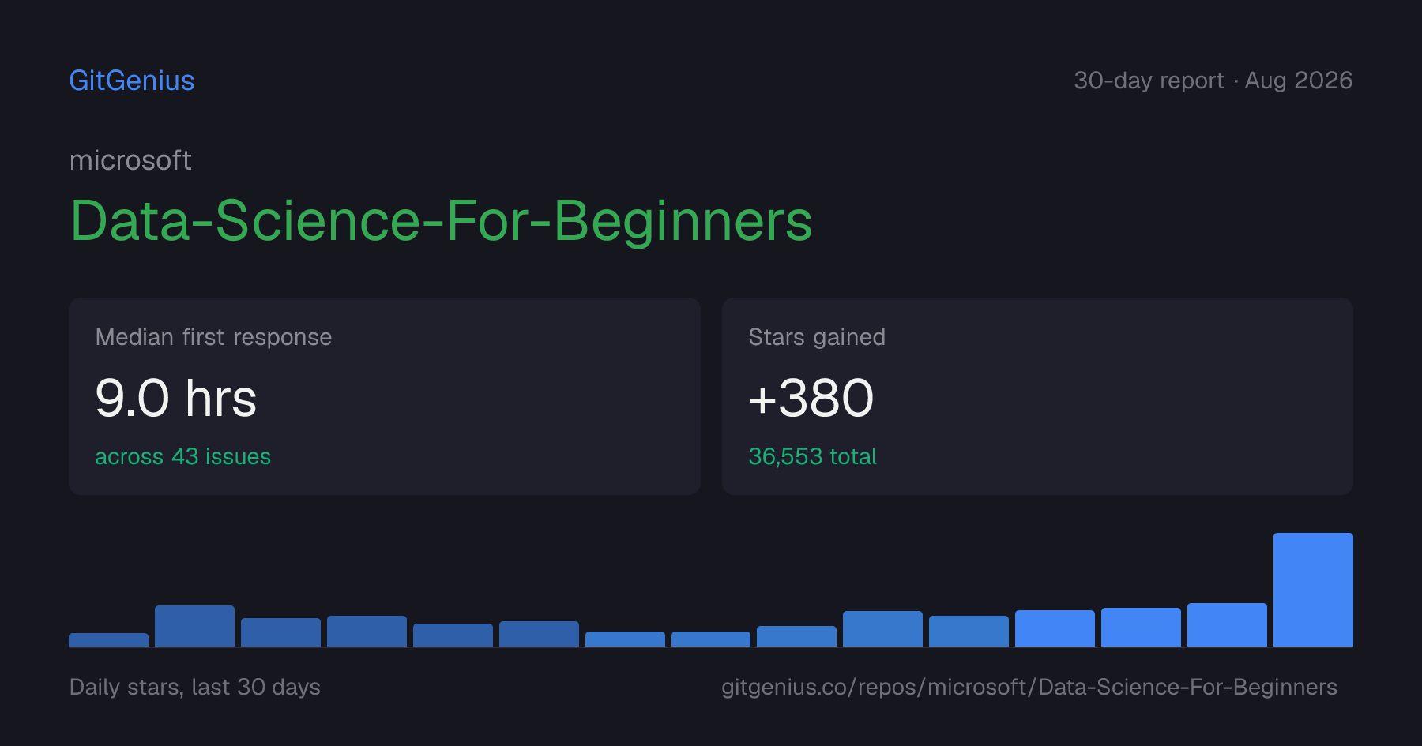Screen dimensions: 1422x746
Task: Open the Stars gained card
Action: 1037,396
